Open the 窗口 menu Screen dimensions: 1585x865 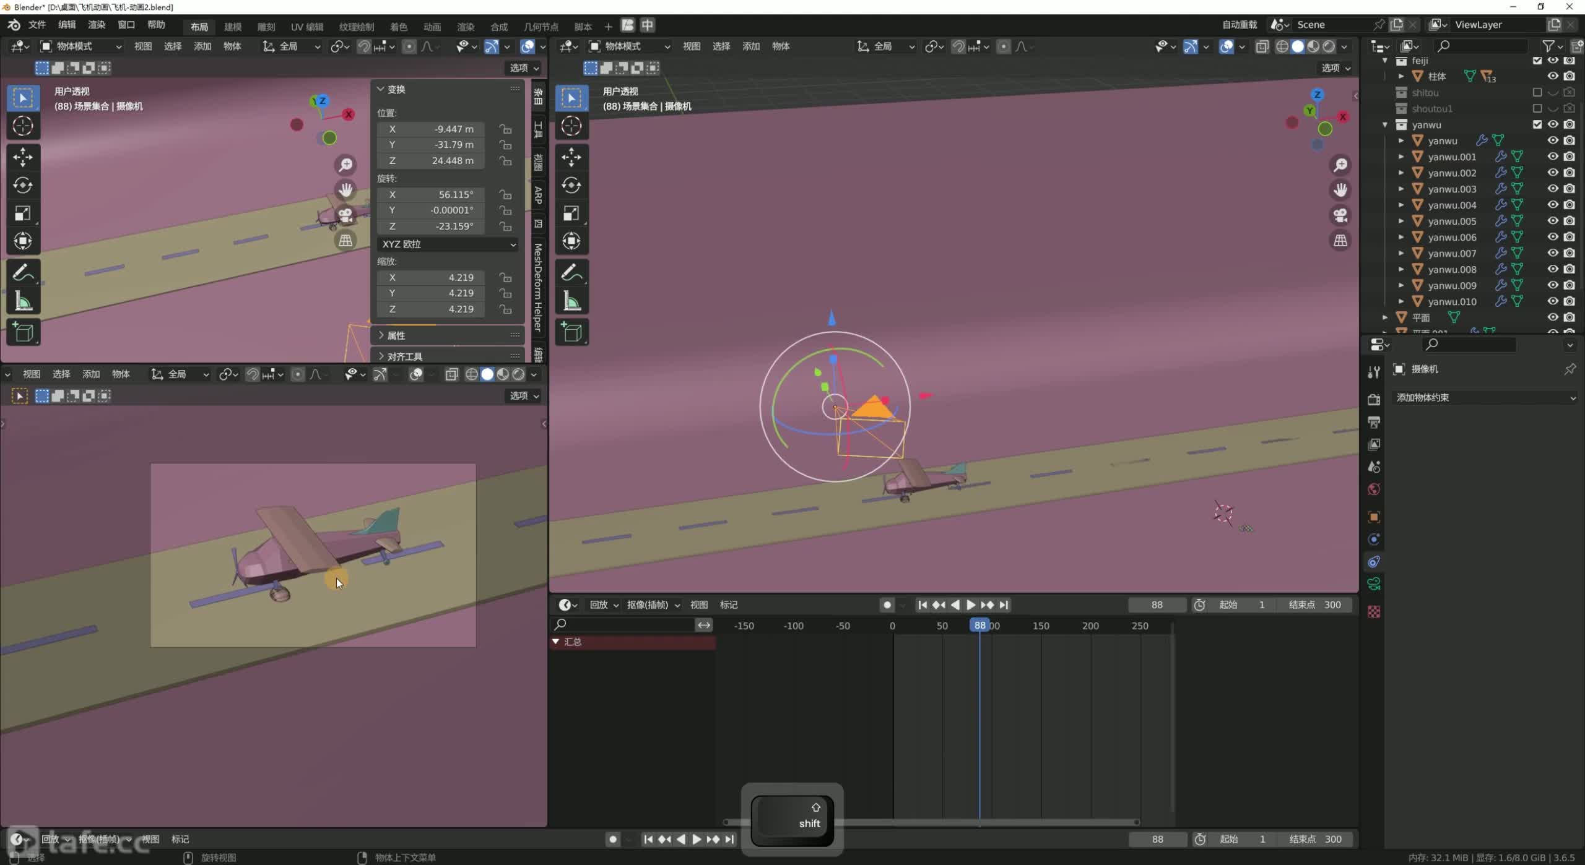pyautogui.click(x=126, y=25)
